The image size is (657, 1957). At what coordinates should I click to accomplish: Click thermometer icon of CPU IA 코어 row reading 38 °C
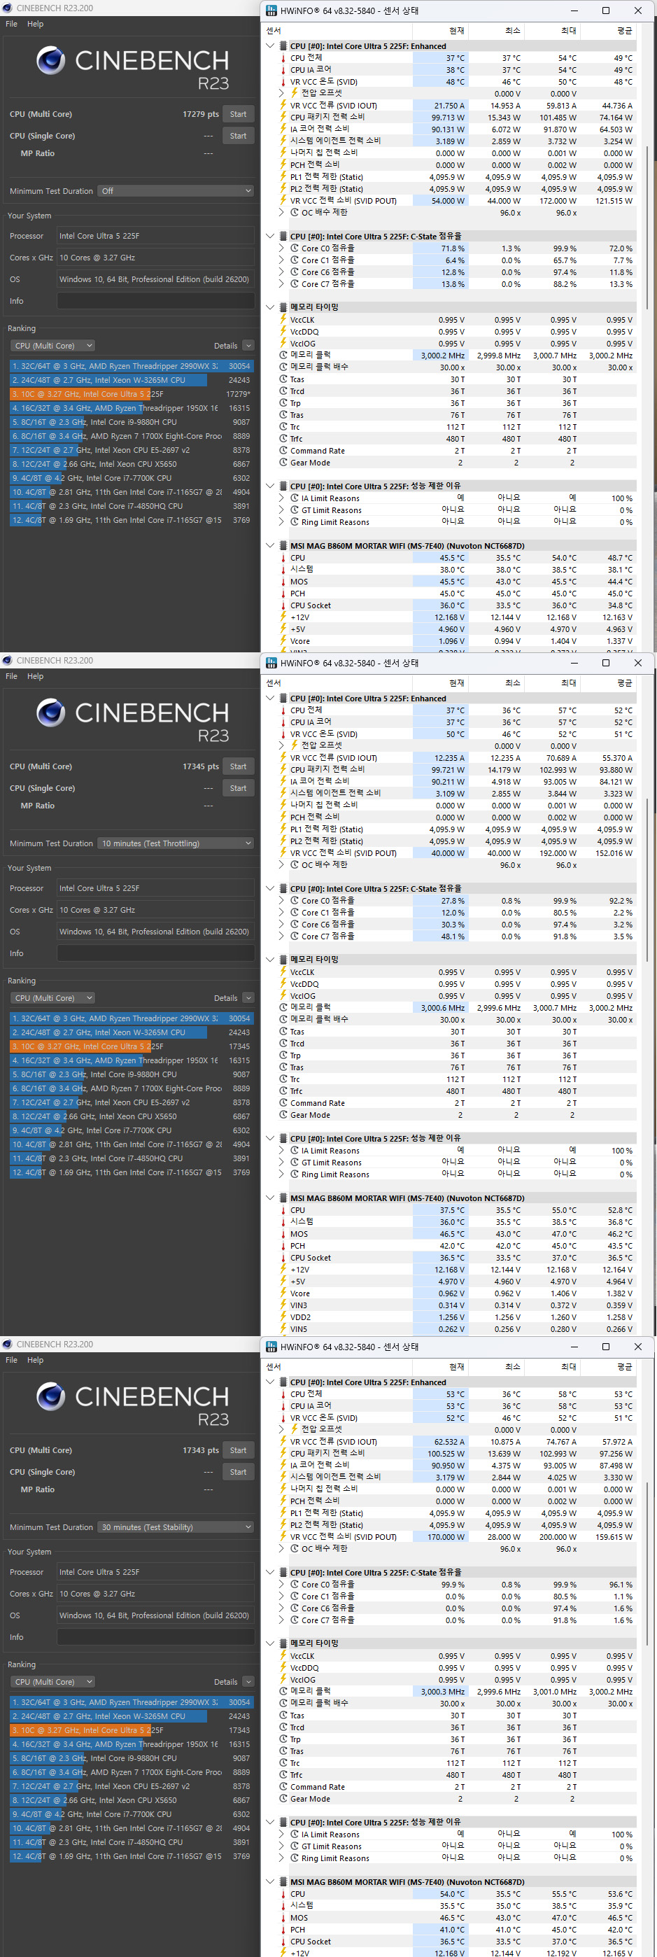(283, 70)
